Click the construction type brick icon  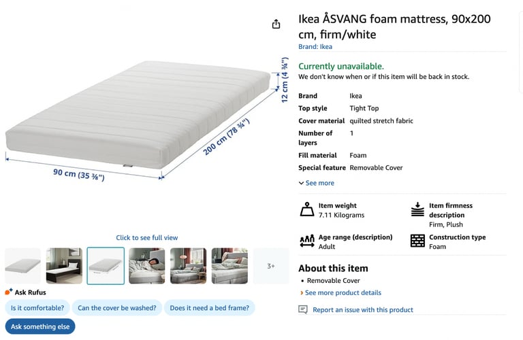coord(417,241)
